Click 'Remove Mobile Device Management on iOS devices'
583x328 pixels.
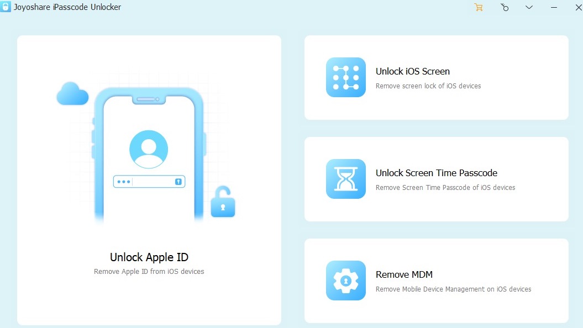[453, 289]
